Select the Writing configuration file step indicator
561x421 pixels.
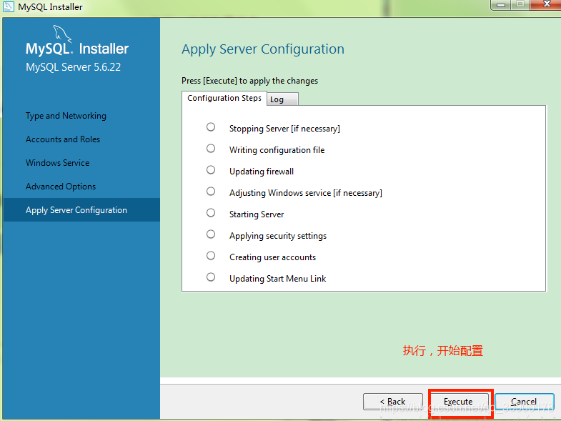click(211, 149)
